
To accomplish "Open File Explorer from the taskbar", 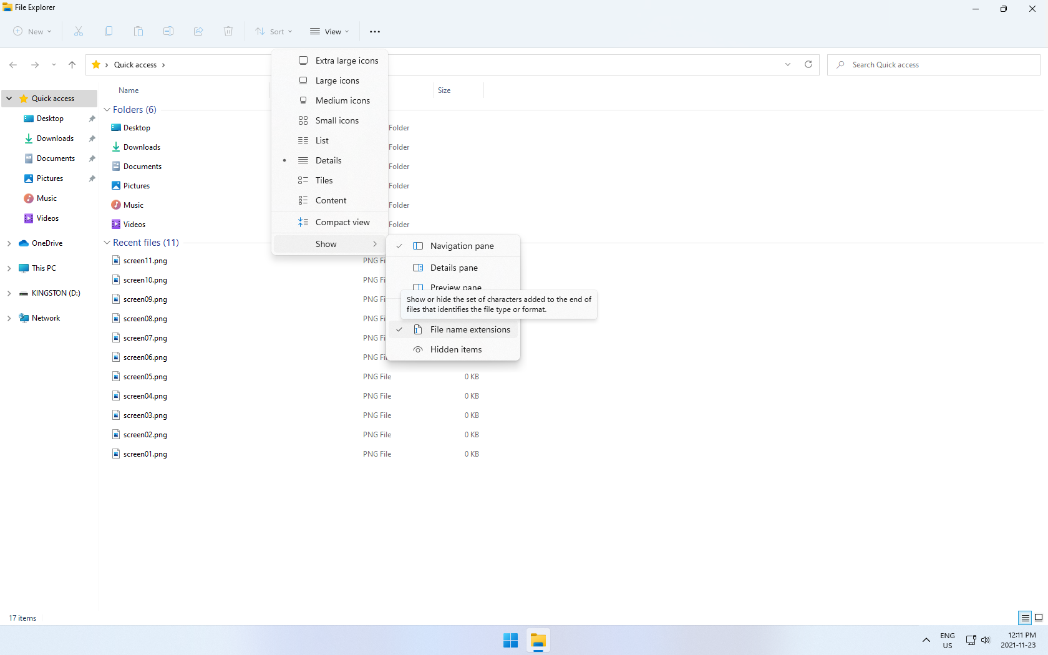I will 538,641.
